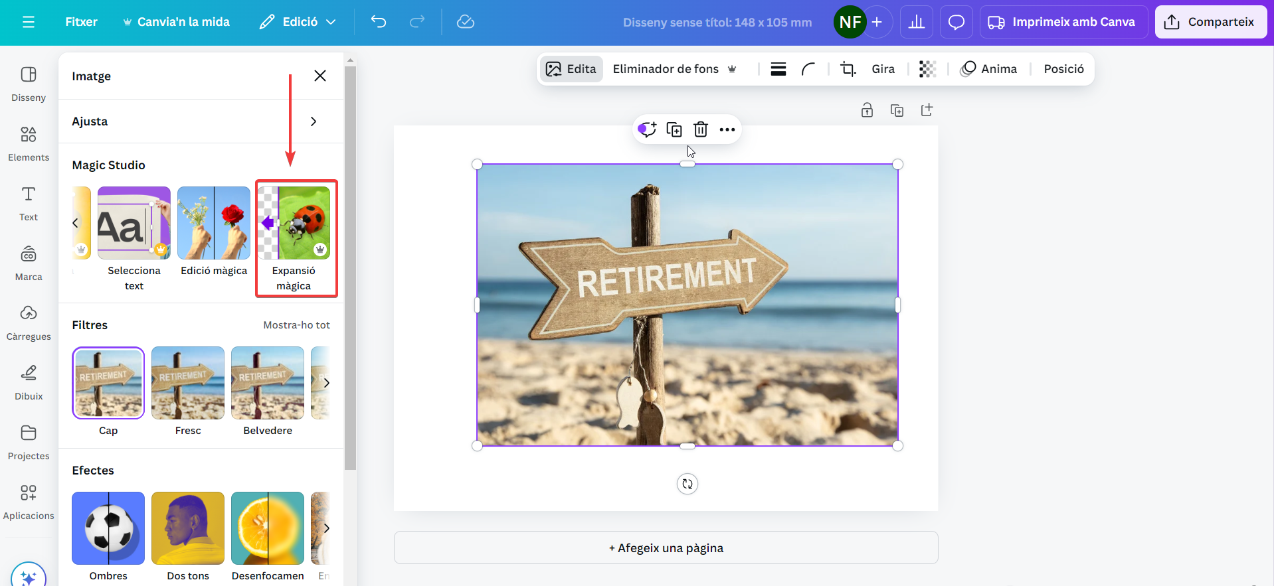Close the Imatge panel
The height and width of the screenshot is (586, 1274).
(320, 76)
